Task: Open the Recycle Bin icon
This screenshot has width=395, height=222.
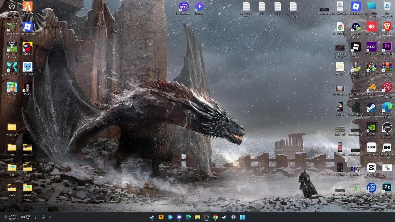Action: click(387, 10)
